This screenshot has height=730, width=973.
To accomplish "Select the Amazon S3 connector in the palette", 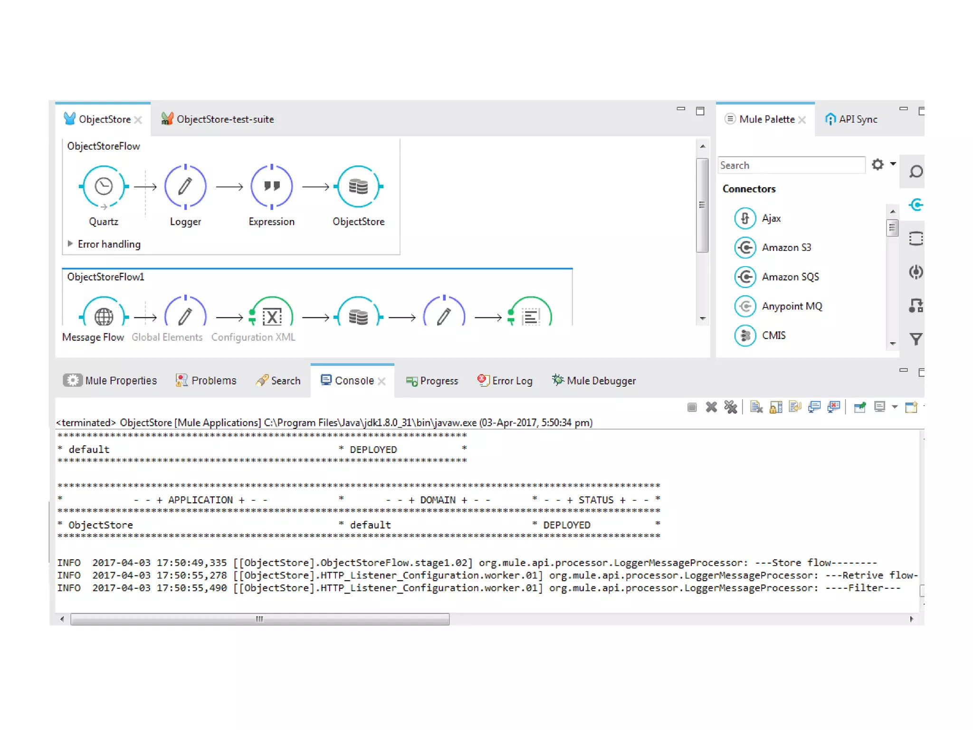I will pos(786,248).
